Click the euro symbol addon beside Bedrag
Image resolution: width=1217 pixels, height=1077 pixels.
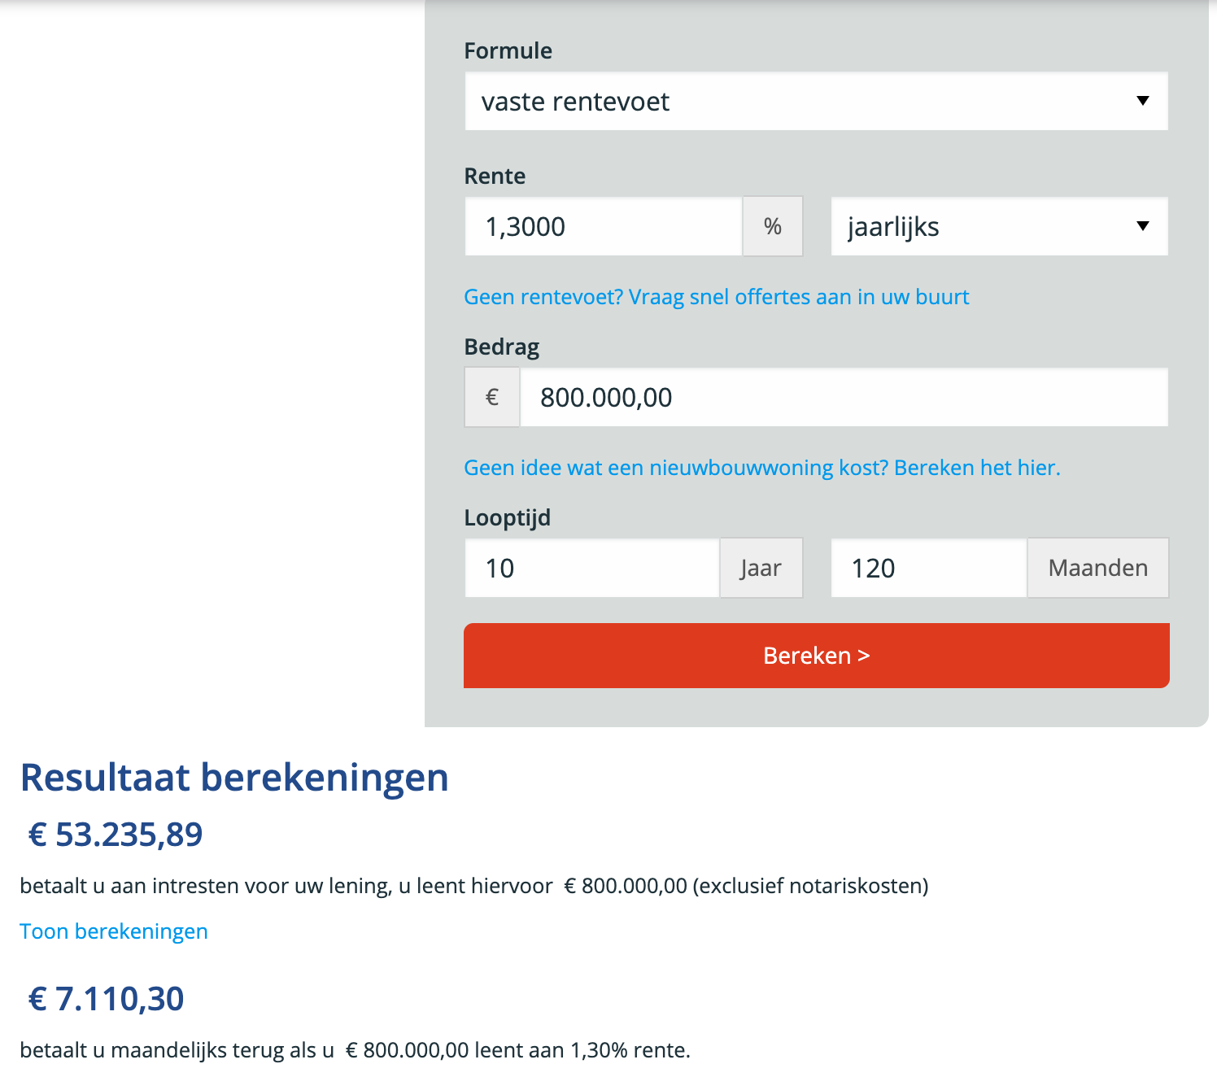pyautogui.click(x=492, y=397)
